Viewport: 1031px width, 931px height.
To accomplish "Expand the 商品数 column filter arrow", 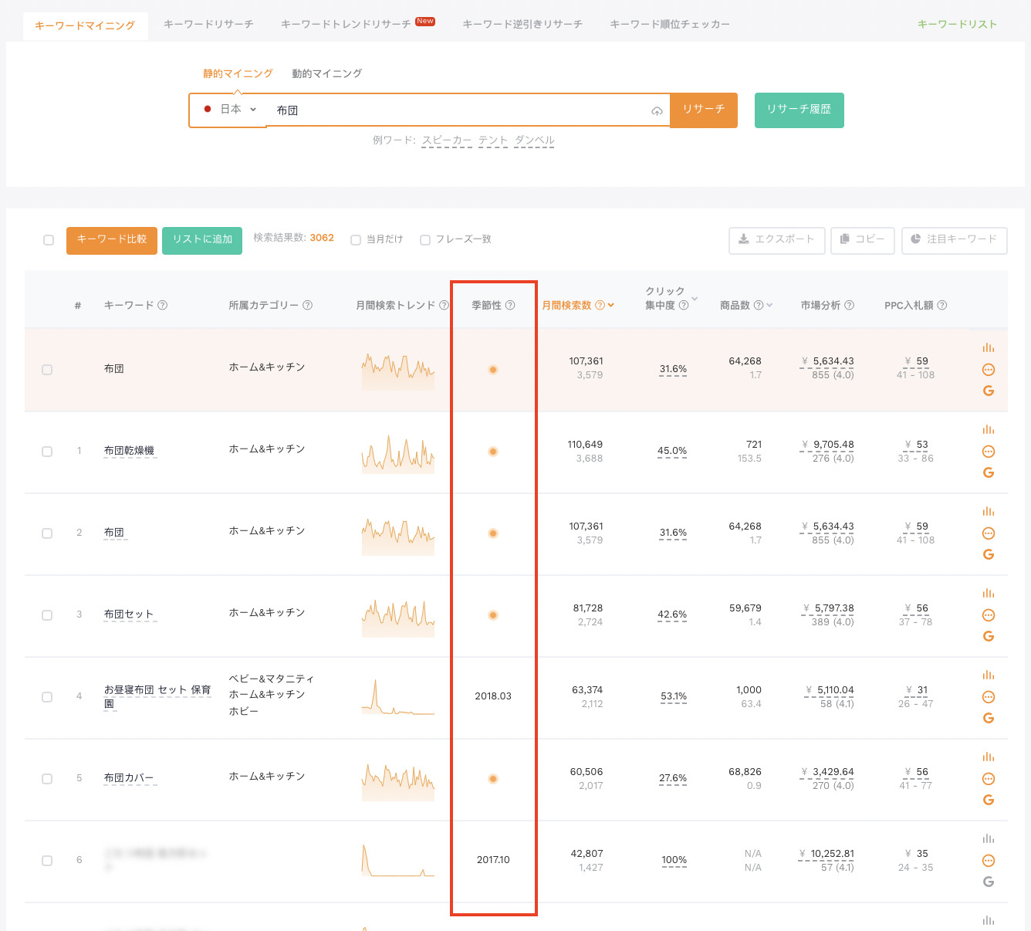I will 769,306.
